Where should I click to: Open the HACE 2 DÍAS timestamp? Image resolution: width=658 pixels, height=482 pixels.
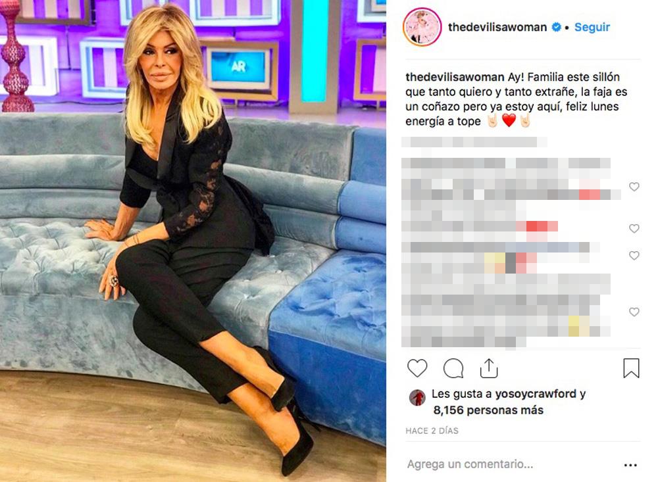432,431
